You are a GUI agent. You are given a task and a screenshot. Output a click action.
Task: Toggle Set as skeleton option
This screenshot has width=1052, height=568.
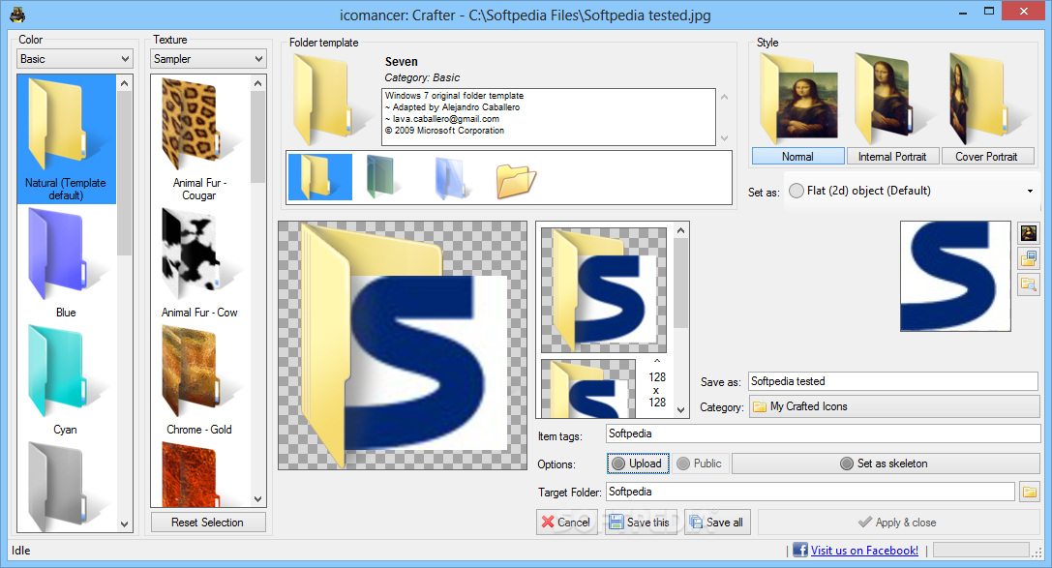click(x=885, y=463)
